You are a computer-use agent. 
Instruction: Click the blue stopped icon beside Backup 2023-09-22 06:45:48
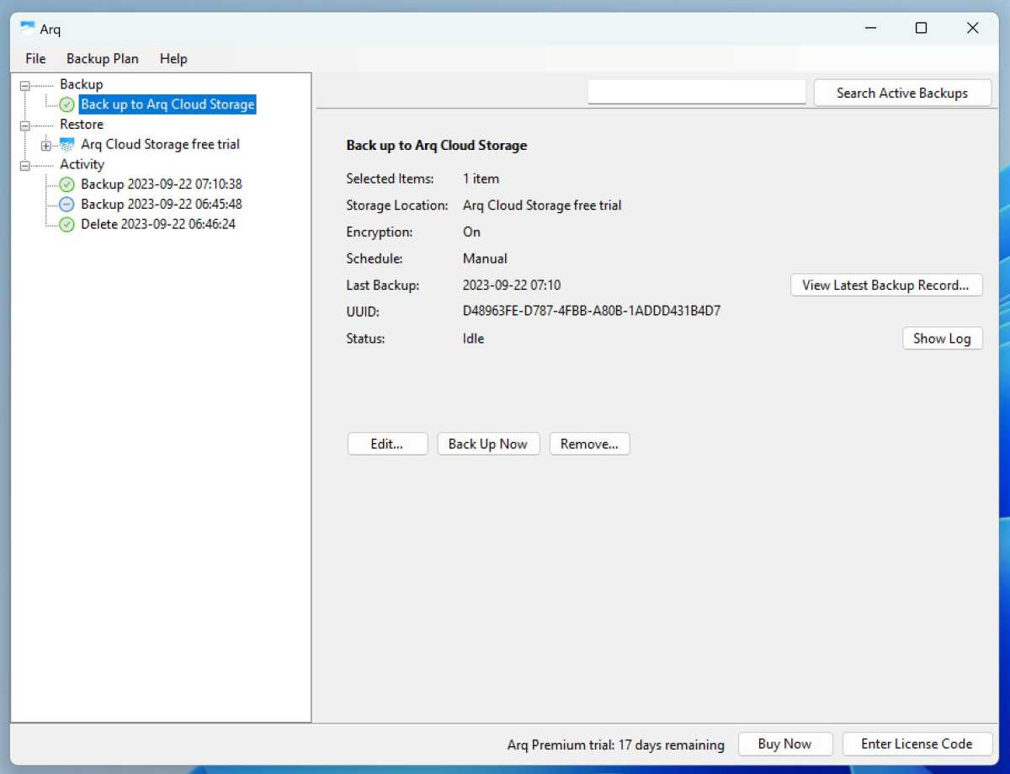click(66, 204)
